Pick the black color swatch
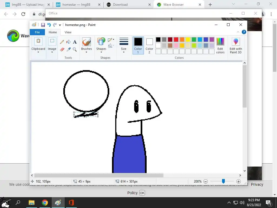 [x=158, y=40]
